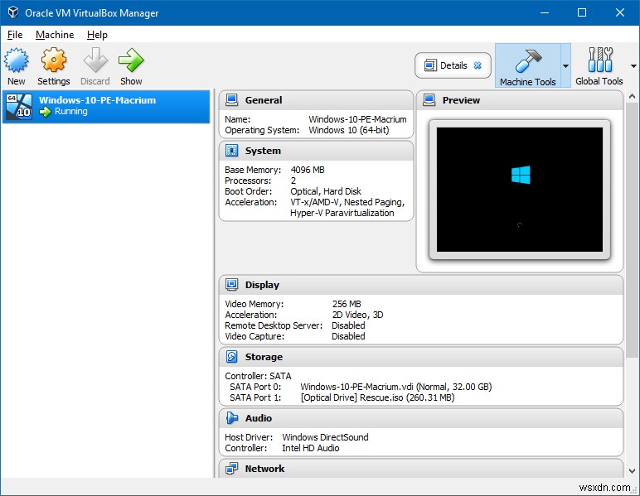Open the Help menu
Screen dimensions: 640x496
97,35
